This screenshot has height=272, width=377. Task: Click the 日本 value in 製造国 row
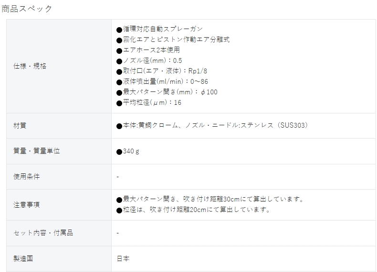[x=123, y=259]
